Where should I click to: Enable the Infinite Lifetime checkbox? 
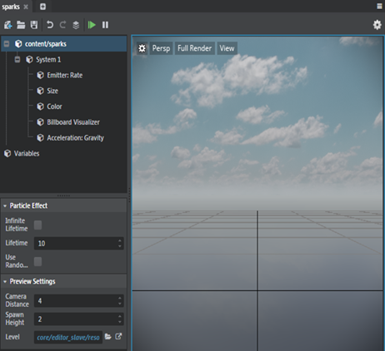click(37, 225)
